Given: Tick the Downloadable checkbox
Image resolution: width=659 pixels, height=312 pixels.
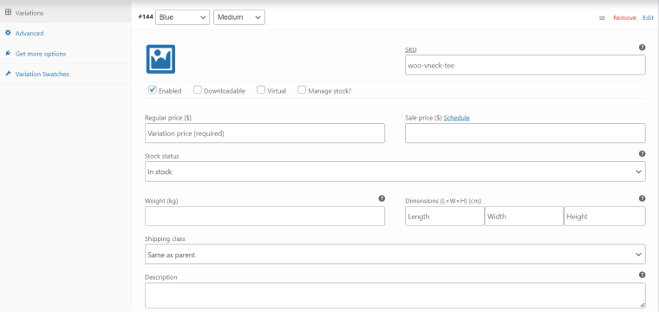Looking at the screenshot, I should click(198, 89).
